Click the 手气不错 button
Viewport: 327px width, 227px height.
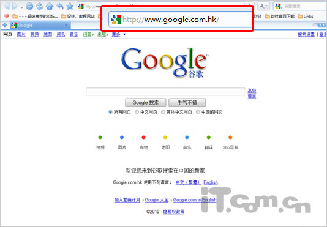[187, 103]
